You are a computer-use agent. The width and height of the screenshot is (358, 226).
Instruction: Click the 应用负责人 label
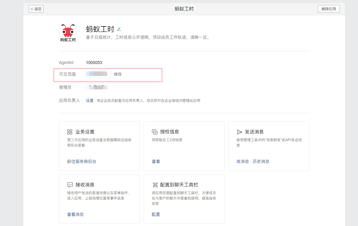(69, 101)
